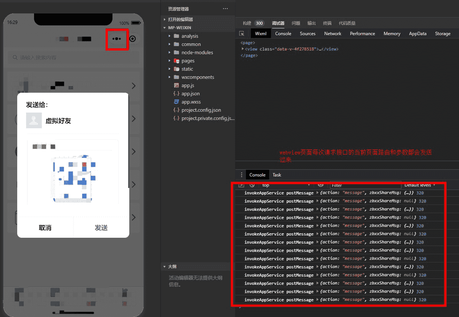Select the drawer Console tab
Image resolution: width=459 pixels, height=317 pixels.
[x=257, y=175]
